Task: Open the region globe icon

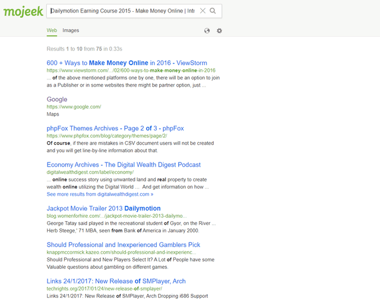Action: click(x=207, y=31)
